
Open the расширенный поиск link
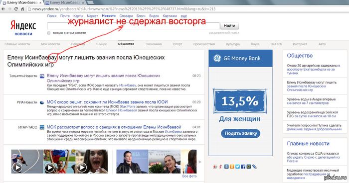224,33
